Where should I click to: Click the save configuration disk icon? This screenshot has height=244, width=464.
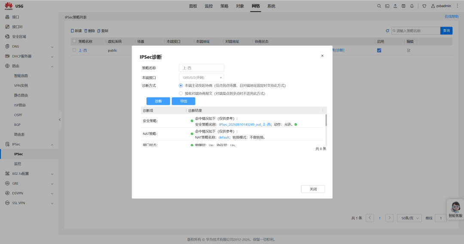click(403, 6)
